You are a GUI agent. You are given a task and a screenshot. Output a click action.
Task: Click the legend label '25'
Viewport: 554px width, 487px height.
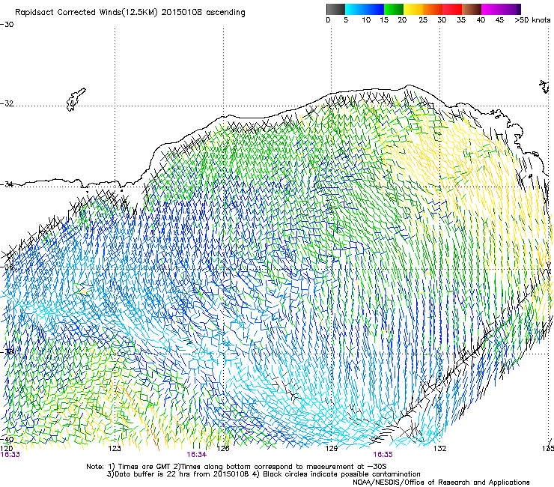click(x=423, y=20)
